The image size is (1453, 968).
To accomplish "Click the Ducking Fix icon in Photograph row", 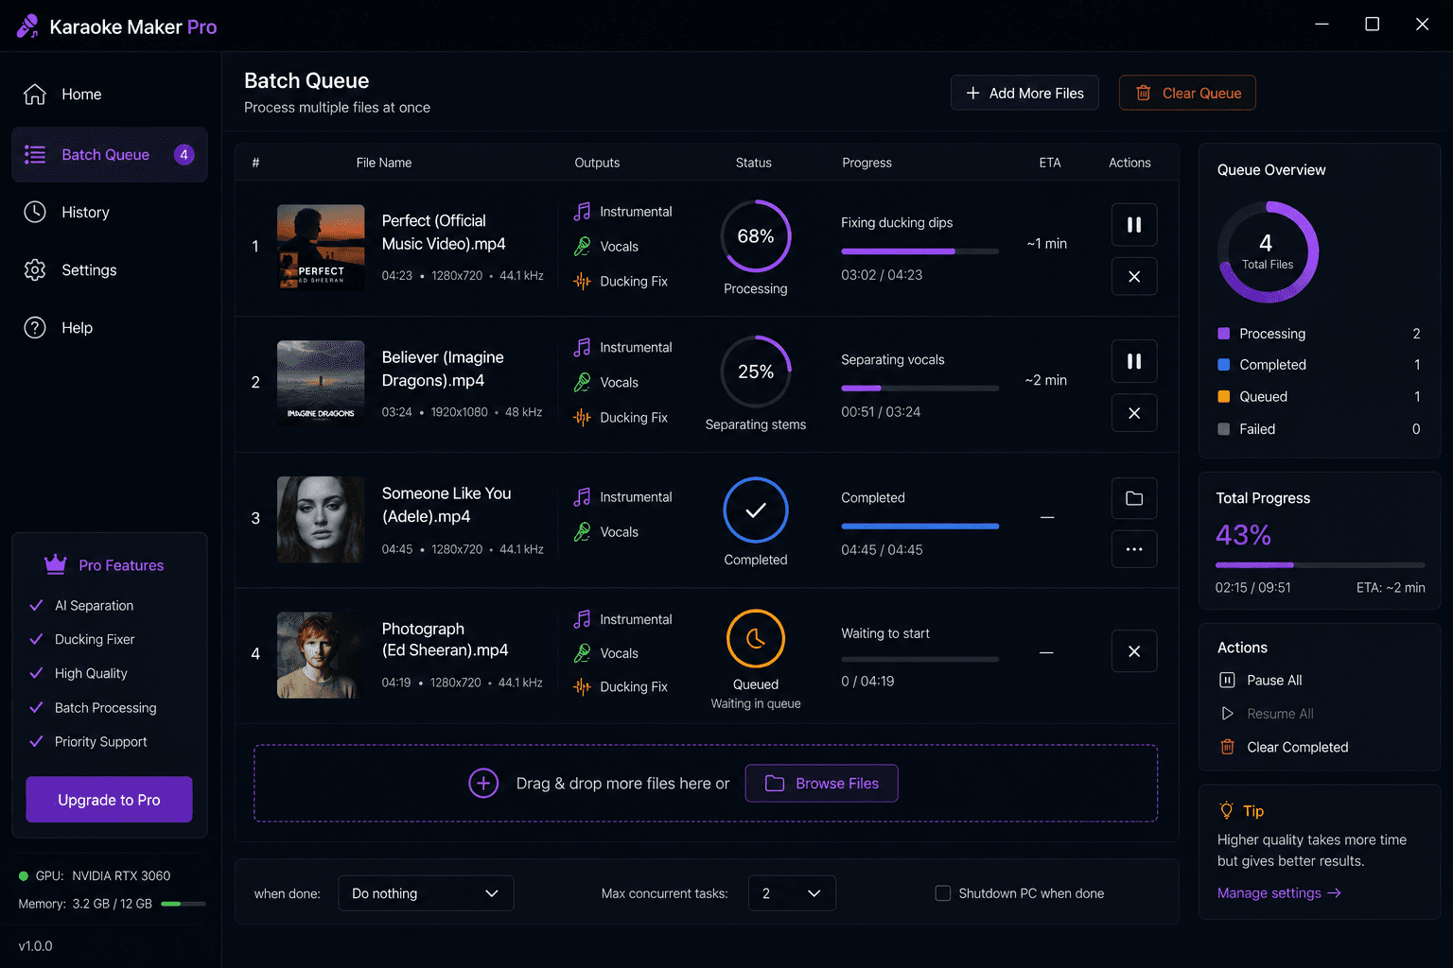I will tap(582, 686).
